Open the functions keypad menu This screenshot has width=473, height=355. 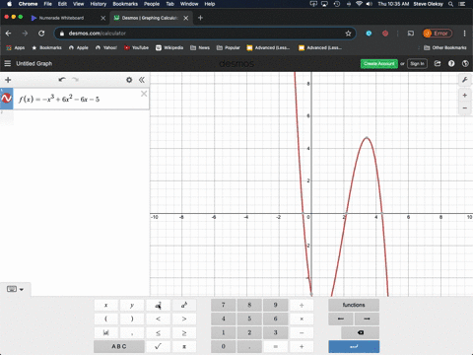pyautogui.click(x=354, y=305)
